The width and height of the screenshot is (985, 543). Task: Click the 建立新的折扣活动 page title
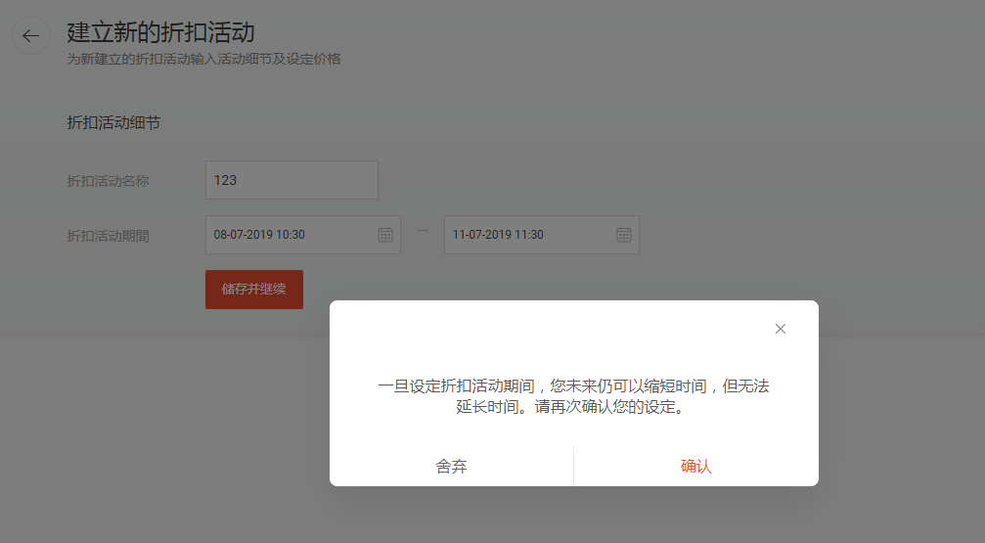[161, 32]
